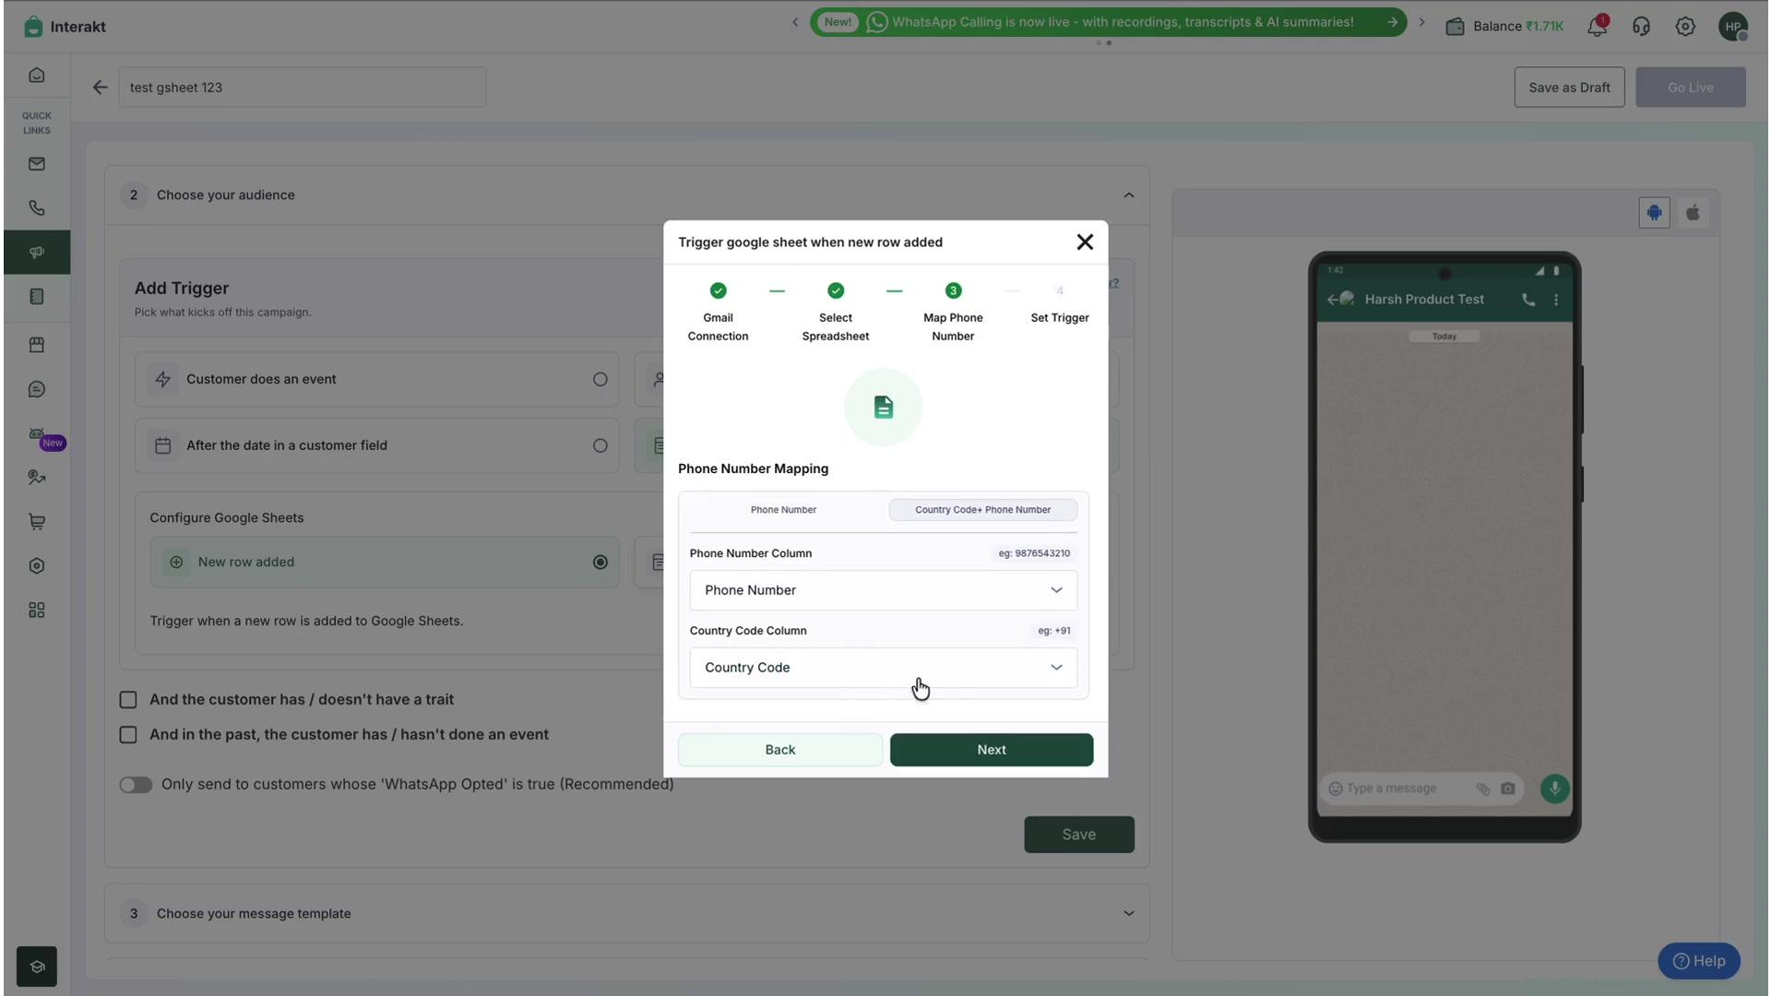Screen dimensions: 1771x996
Task: Click the campaign name input field
Action: 302,88
